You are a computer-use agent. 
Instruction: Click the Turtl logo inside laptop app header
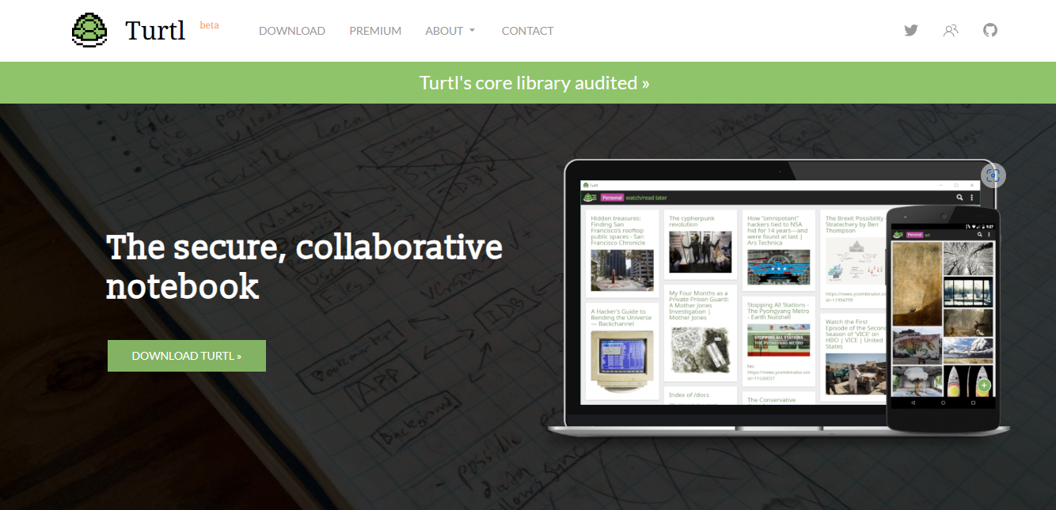coord(590,198)
